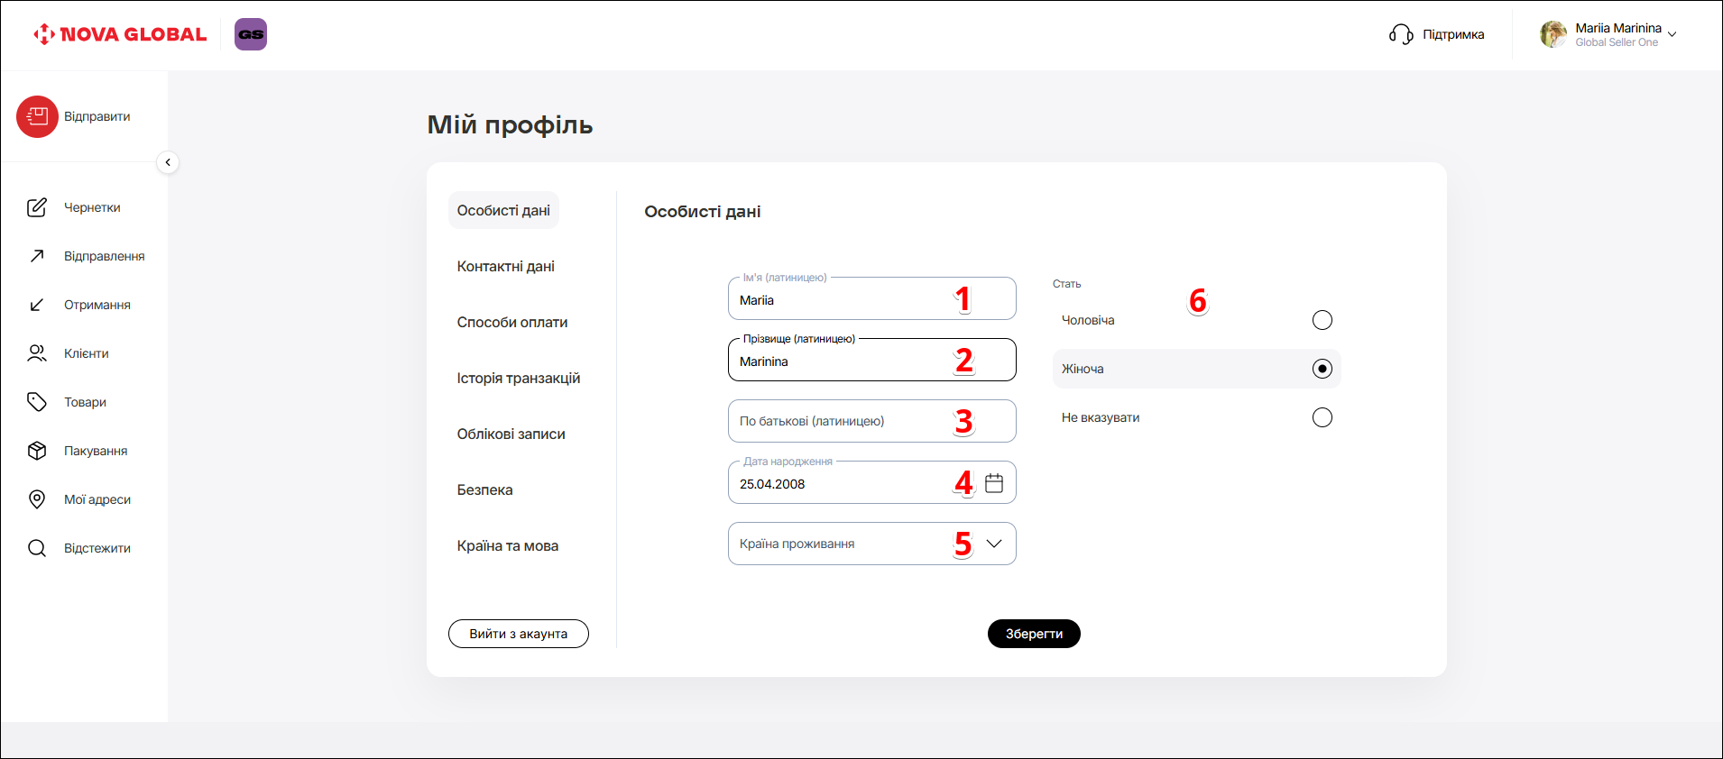Click the Мої адреси location pin icon
The width and height of the screenshot is (1723, 759).
[37, 499]
